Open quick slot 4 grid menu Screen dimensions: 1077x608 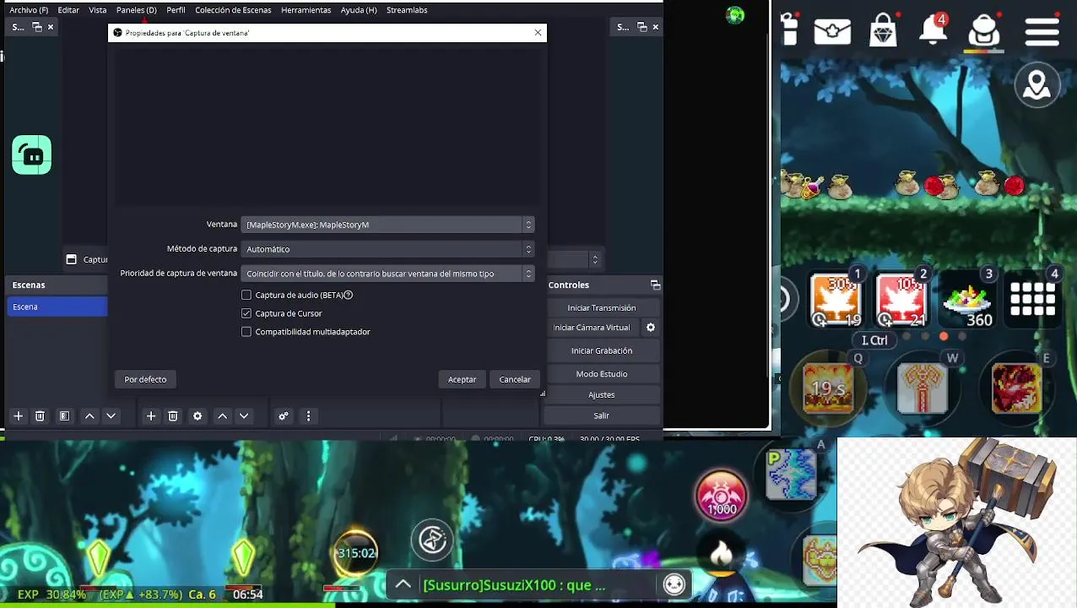coord(1033,300)
